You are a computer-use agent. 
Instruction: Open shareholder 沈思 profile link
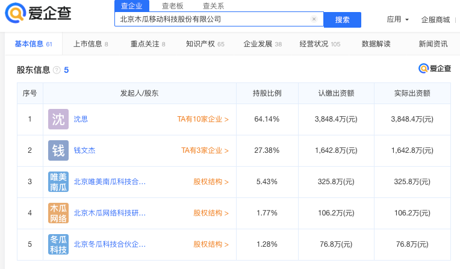(81, 119)
